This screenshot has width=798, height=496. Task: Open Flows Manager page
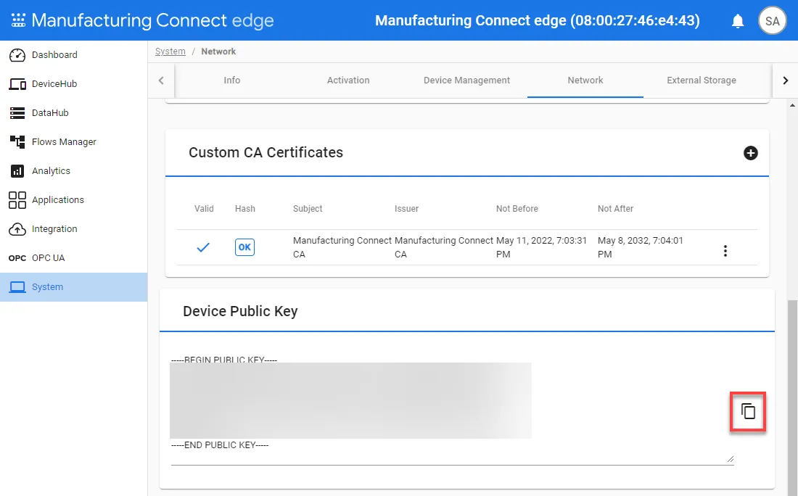[x=64, y=142]
